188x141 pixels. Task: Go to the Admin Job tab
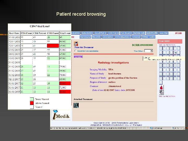pyautogui.click(x=139, y=33)
